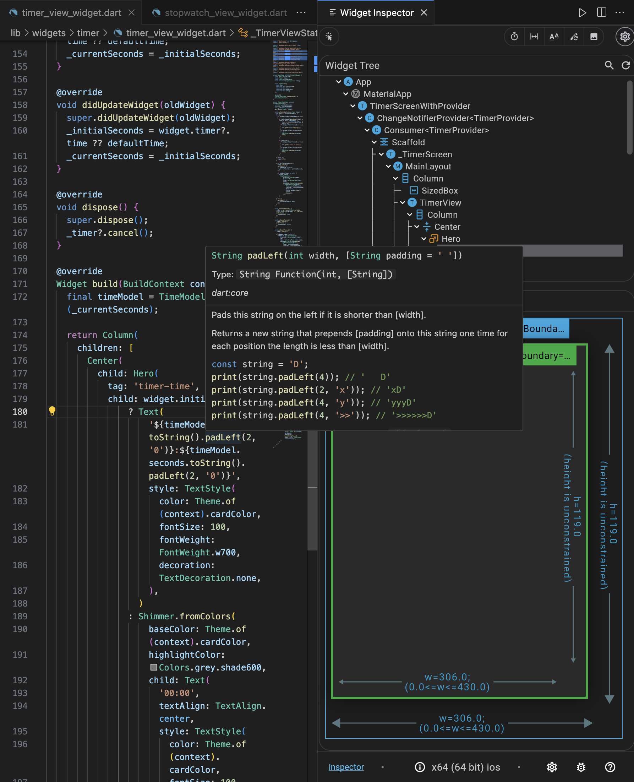The width and height of the screenshot is (634, 782).
Task: Click 'dart:core' in hover popup
Action: click(x=230, y=293)
